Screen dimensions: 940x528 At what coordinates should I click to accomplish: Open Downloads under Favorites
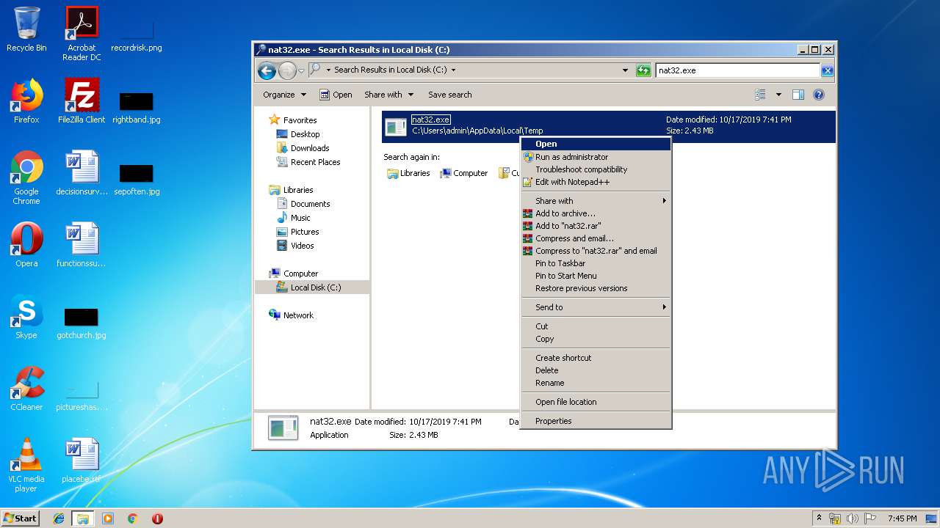click(x=303, y=148)
